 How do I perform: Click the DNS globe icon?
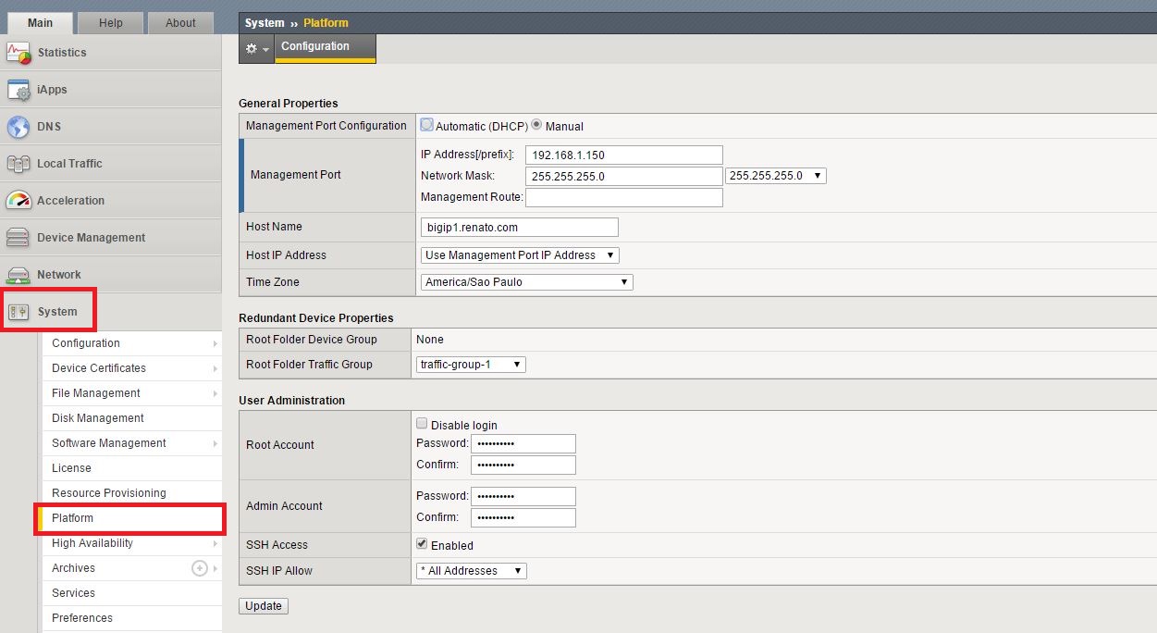pos(18,127)
